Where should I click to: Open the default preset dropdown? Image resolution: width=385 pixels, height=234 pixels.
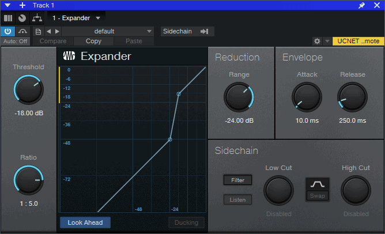point(108,32)
